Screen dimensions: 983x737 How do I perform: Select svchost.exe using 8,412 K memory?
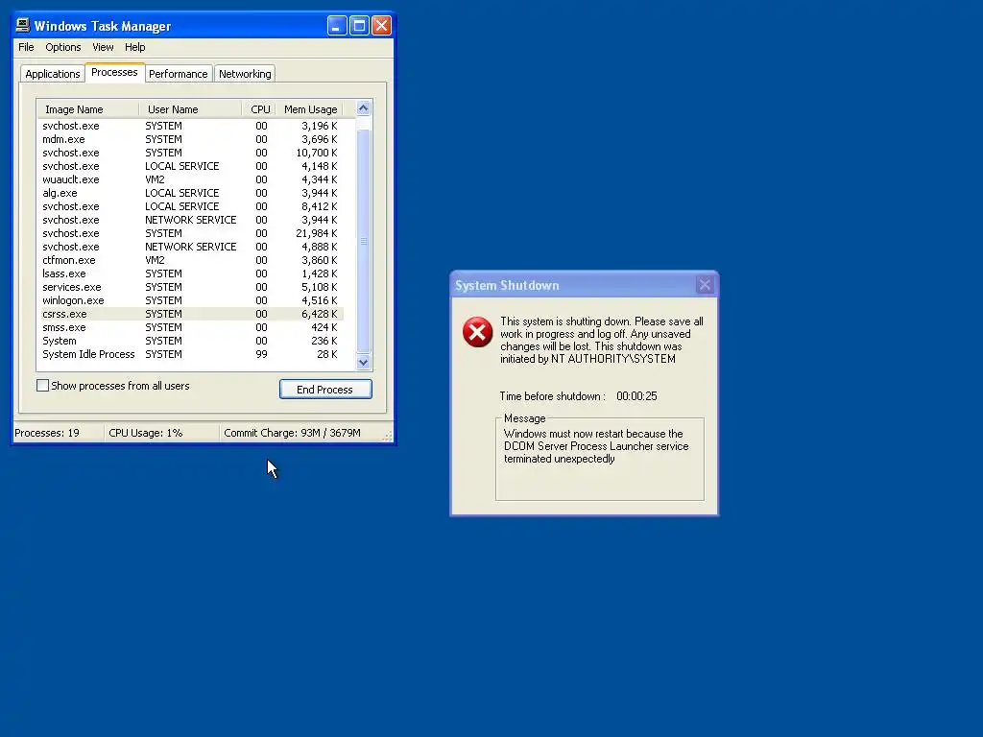191,206
